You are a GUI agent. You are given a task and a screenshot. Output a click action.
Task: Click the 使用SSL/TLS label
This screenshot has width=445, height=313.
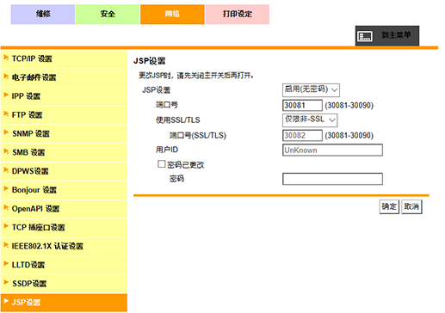point(178,120)
